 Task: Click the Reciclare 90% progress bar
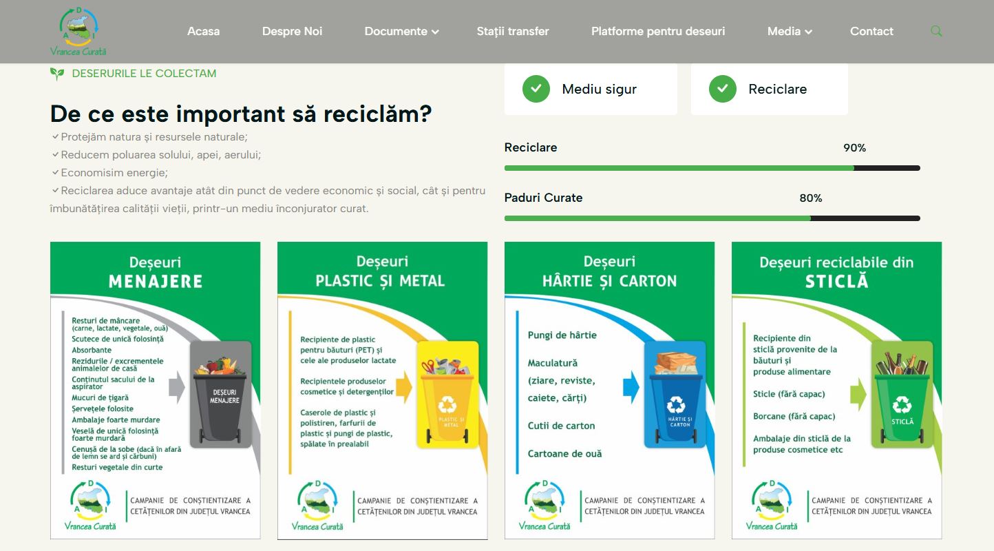coord(712,168)
